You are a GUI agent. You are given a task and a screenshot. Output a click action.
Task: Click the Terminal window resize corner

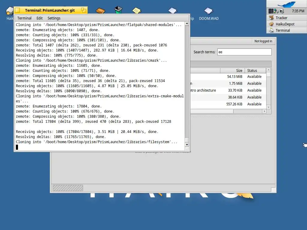187,149
